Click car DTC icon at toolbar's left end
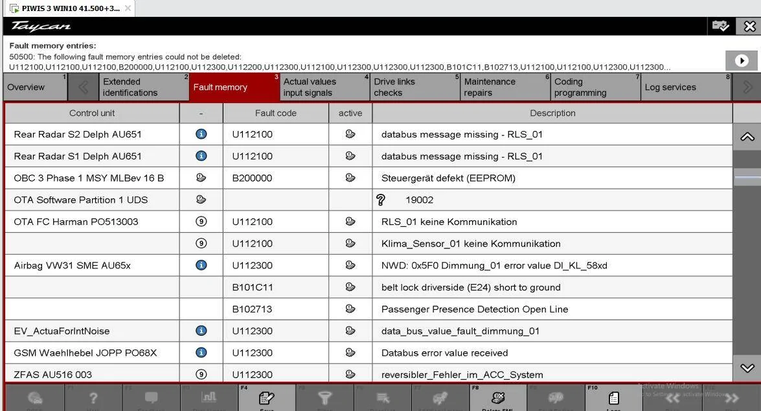Screen dimensions: 761x411 coord(35,399)
